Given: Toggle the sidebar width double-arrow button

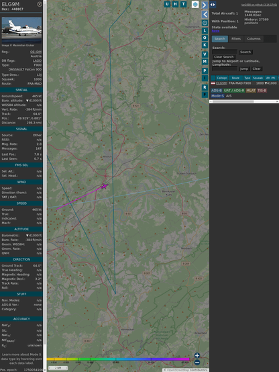Looking at the screenshot, I should coord(213,4).
